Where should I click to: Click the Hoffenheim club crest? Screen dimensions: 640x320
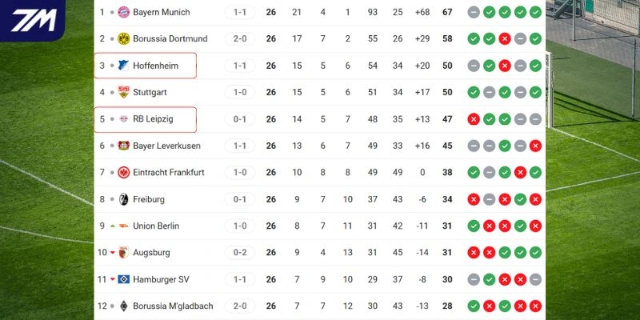(x=123, y=66)
